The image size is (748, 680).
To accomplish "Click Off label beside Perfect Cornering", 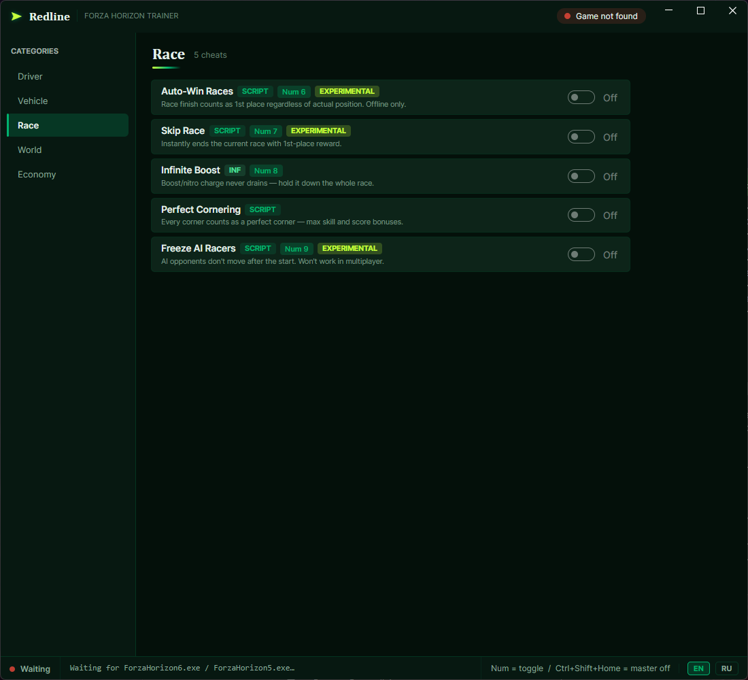I will coord(610,216).
